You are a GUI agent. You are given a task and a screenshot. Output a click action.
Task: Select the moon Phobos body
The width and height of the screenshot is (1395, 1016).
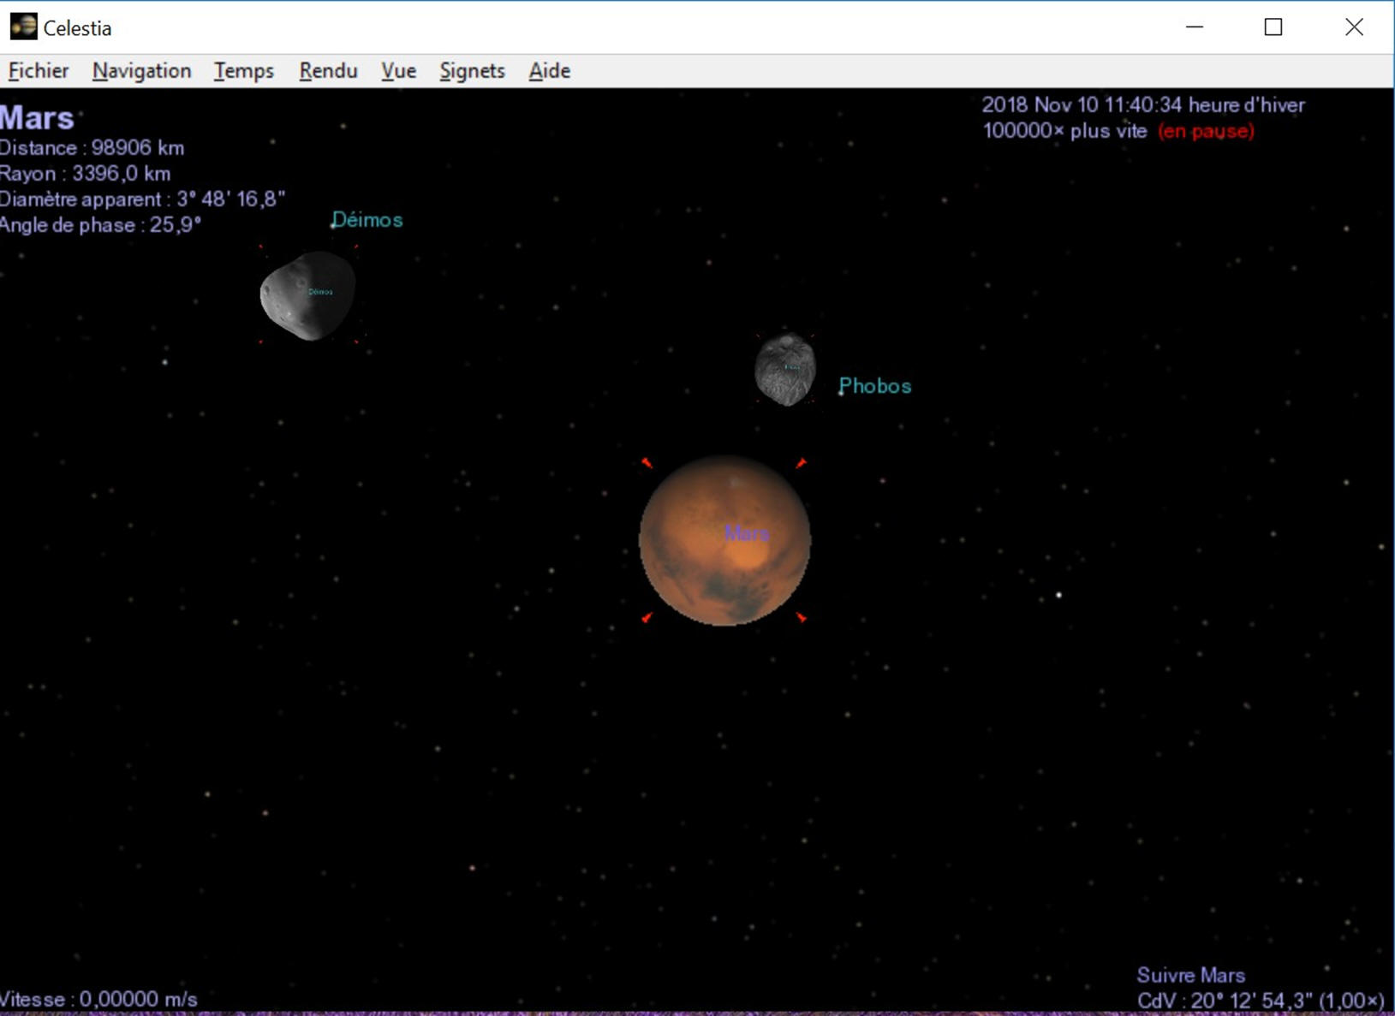click(784, 369)
